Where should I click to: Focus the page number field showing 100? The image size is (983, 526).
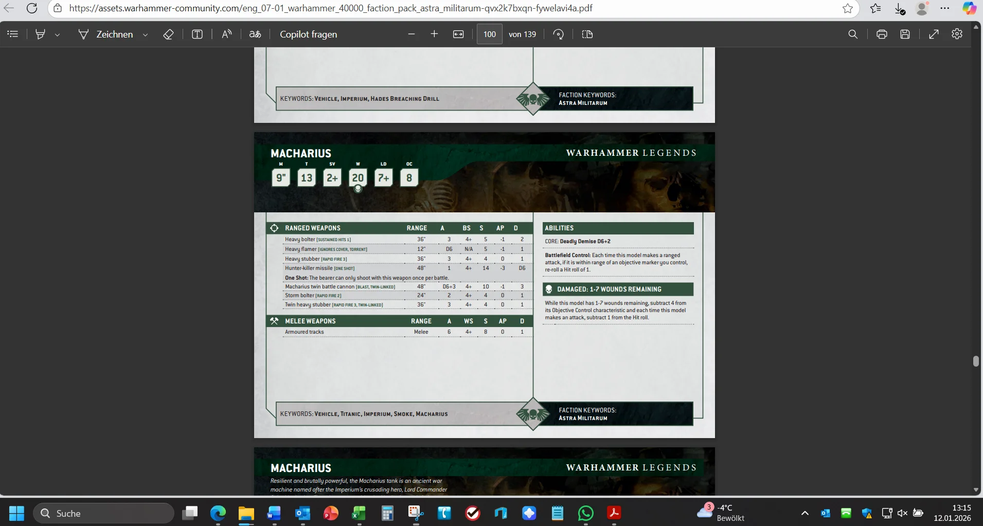point(490,34)
